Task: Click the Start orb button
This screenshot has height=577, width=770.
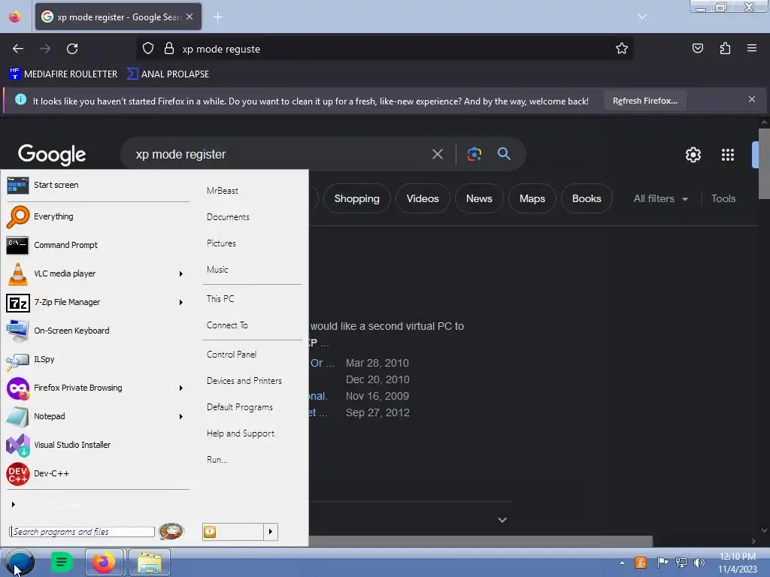Action: [20, 563]
